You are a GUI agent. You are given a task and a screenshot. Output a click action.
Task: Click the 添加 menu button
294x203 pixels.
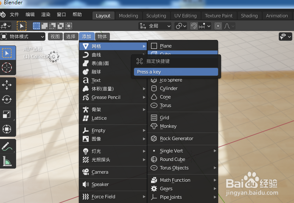(x=87, y=37)
